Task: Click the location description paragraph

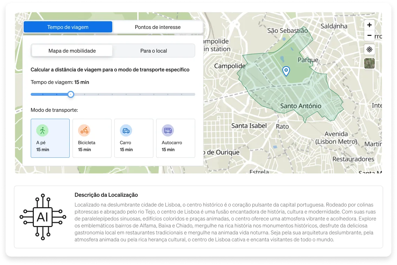Action: point(225,222)
